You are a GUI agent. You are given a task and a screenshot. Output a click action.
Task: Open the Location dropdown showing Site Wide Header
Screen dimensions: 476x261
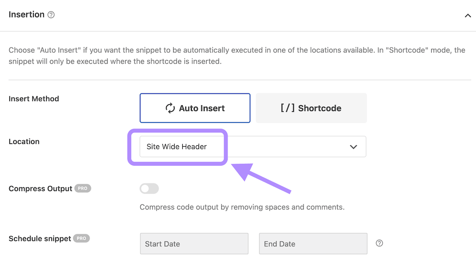[253, 146]
